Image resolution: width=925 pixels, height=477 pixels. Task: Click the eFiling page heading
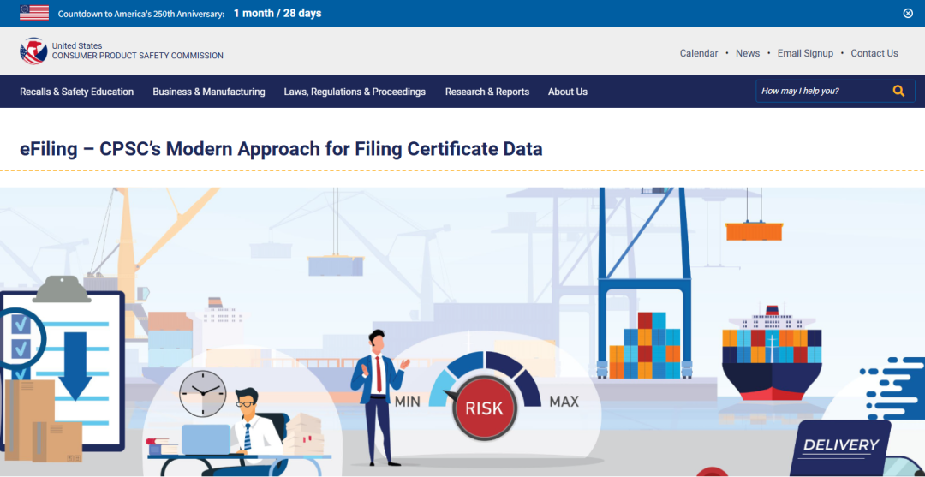(x=281, y=149)
